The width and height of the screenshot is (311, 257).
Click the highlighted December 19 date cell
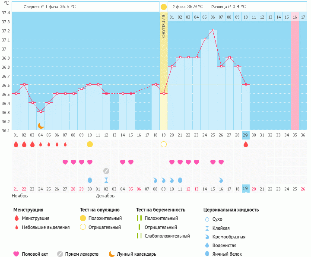[245, 189]
